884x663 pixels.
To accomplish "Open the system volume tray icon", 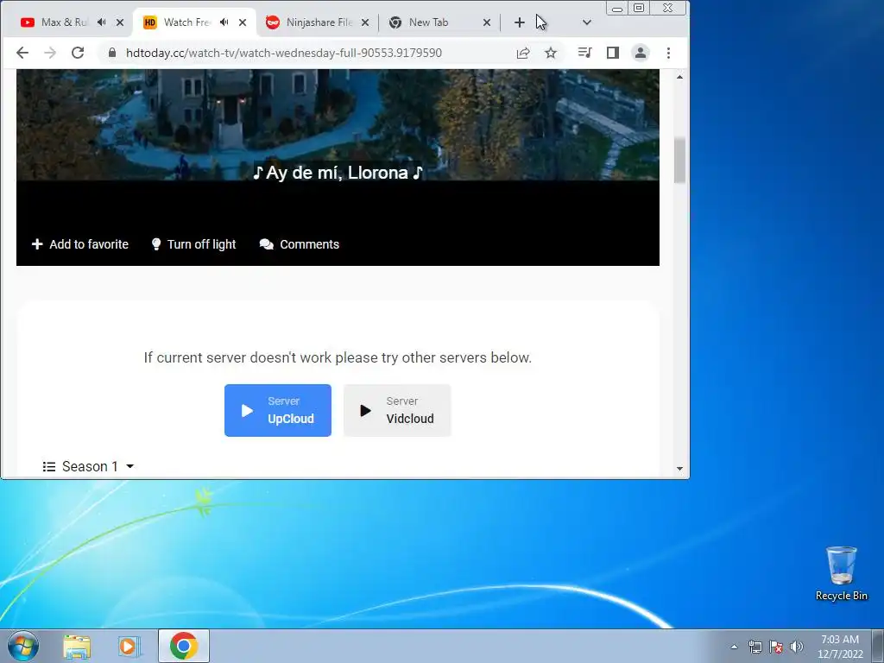I will coord(797,647).
